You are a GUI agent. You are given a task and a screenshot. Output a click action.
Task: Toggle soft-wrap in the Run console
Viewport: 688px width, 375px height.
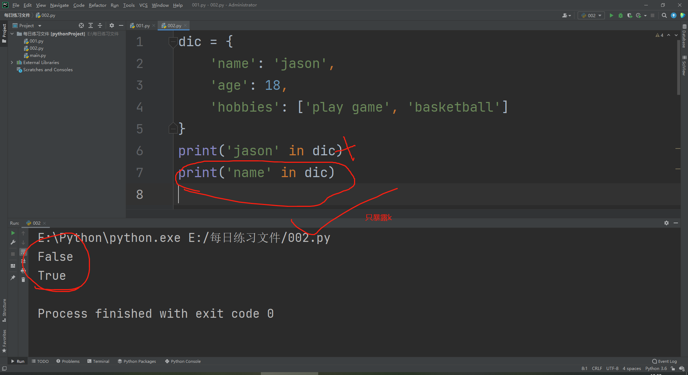click(23, 252)
